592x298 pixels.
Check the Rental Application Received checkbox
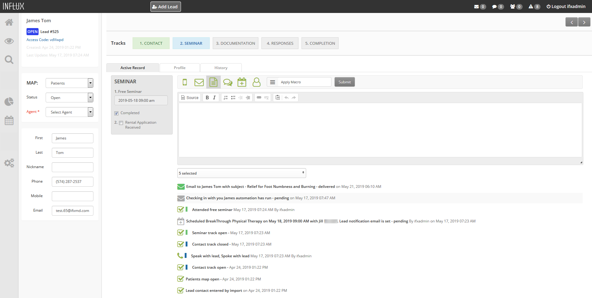(121, 122)
